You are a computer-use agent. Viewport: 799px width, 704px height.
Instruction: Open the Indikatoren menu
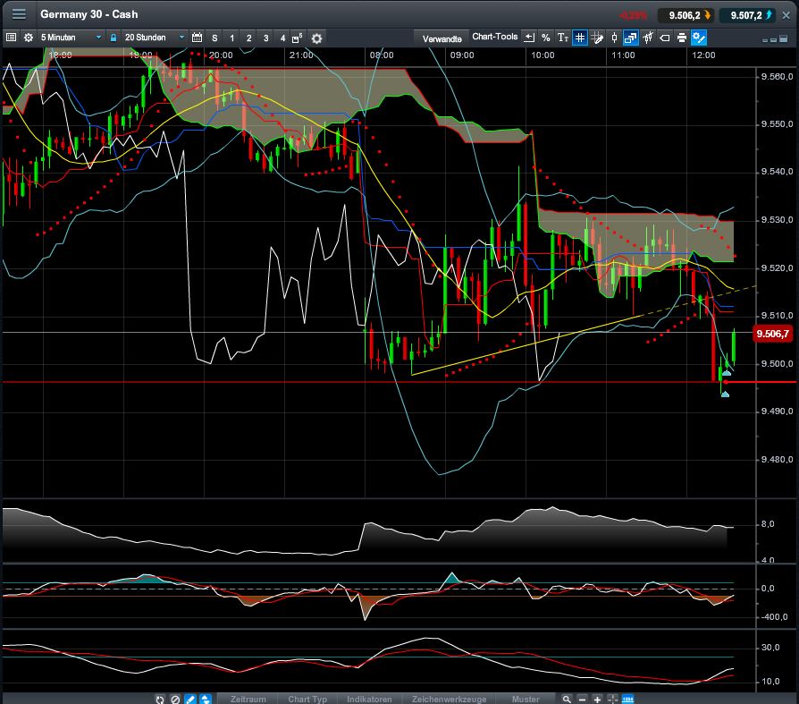pos(369,699)
